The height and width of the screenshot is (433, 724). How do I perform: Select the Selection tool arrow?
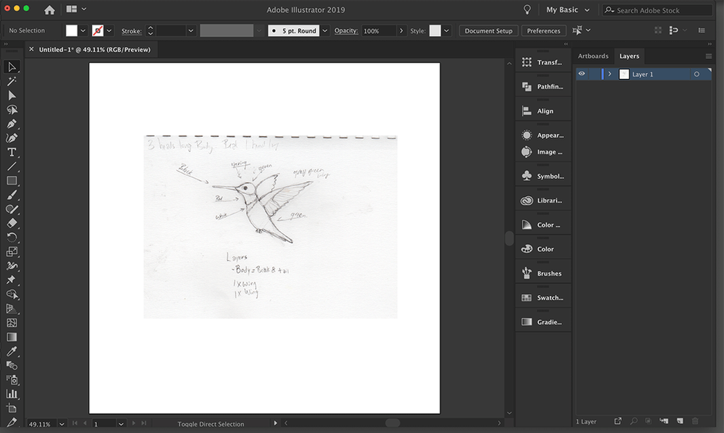(x=12, y=67)
